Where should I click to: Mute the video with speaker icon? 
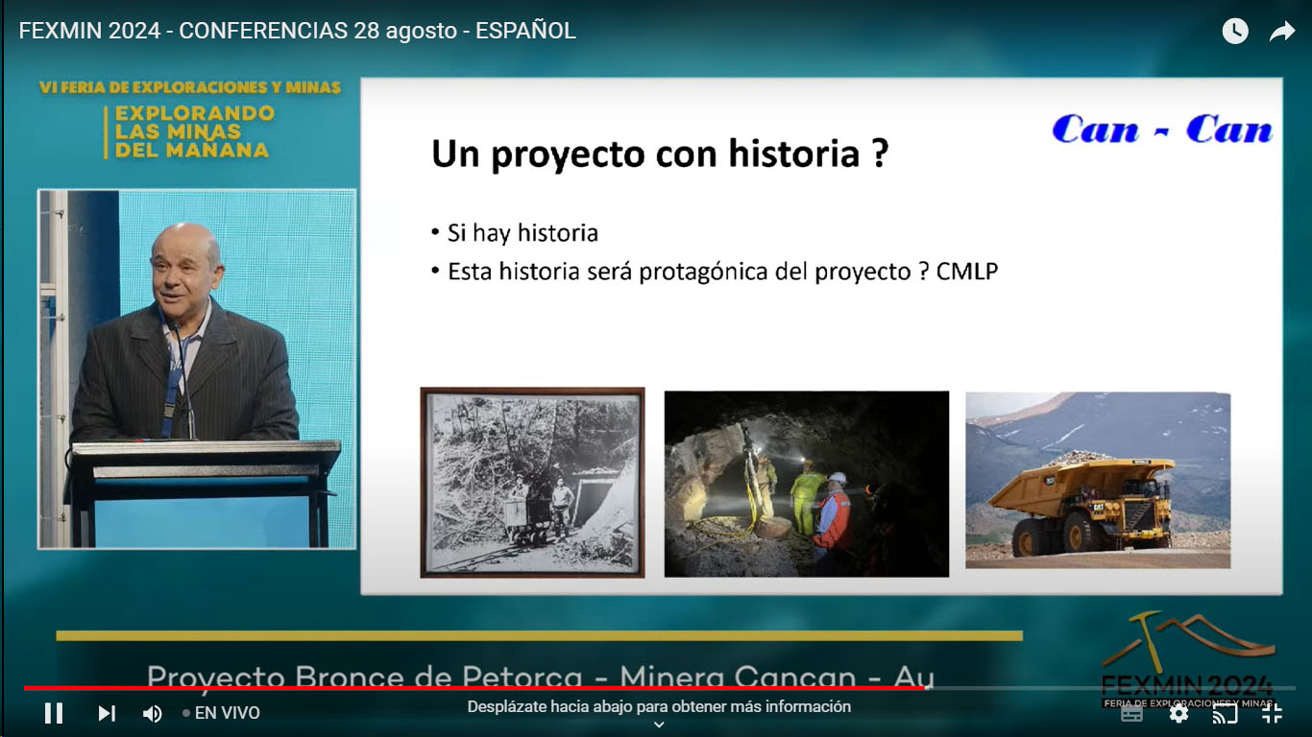click(153, 713)
